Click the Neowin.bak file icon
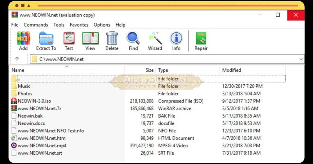The width and height of the screenshot is (313, 164). coord(14,116)
